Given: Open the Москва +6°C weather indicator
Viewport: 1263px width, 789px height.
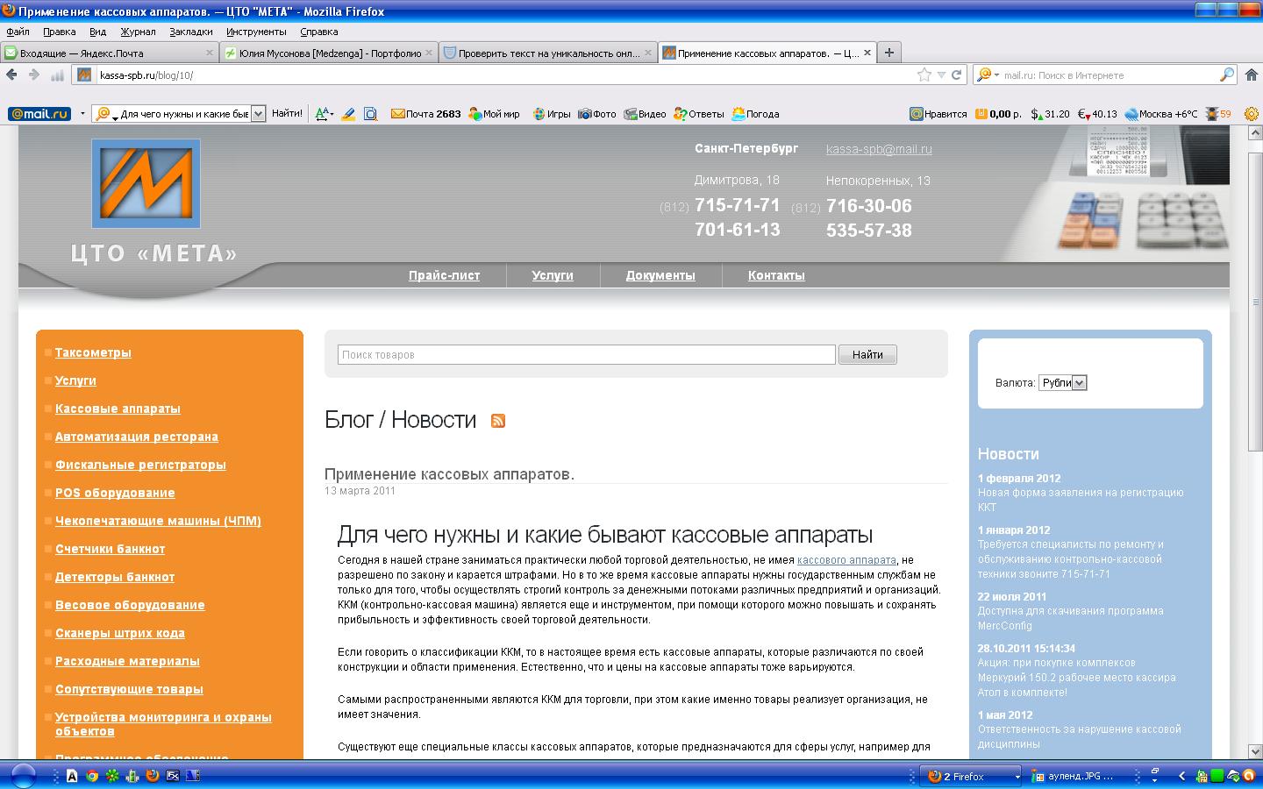Looking at the screenshot, I should click(x=1160, y=114).
